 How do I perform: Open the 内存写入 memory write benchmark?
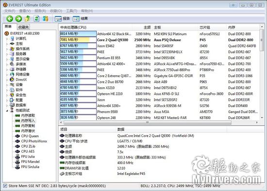[x=25, y=121]
